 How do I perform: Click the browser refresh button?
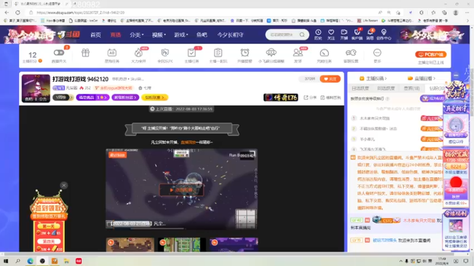(x=18, y=12)
